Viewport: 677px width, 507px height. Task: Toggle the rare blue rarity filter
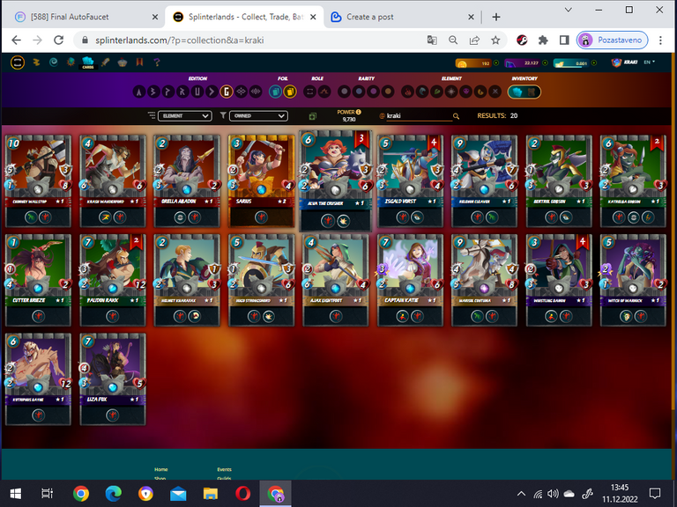tap(359, 92)
